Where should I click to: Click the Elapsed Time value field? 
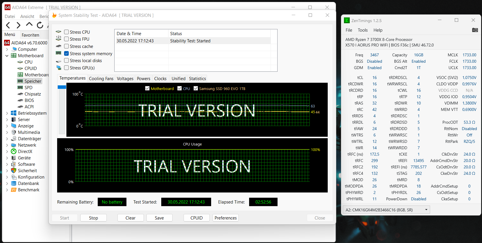point(263,202)
